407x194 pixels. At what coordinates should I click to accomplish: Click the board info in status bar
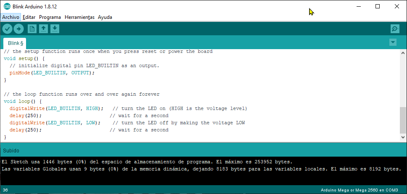(x=360, y=190)
